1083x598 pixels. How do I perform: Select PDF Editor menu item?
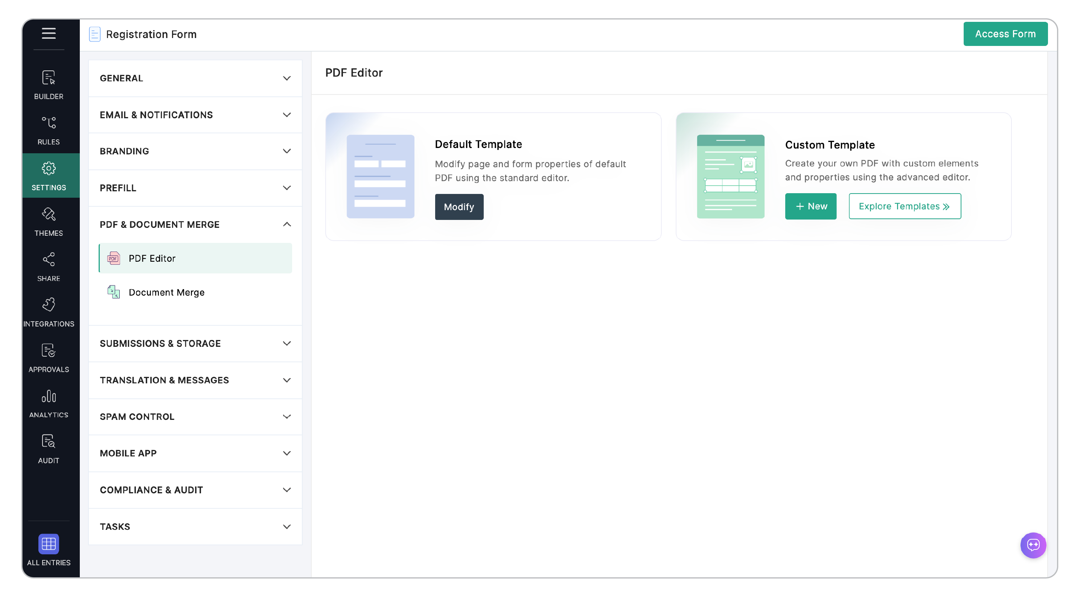[195, 258]
